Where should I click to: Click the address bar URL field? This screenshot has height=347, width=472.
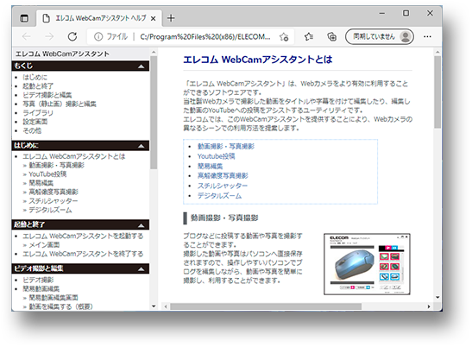pyautogui.click(x=205, y=37)
